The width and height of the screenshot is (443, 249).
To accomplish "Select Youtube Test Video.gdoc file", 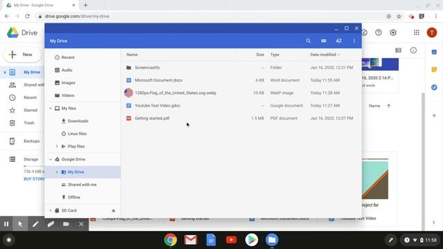I will pos(242,106).
